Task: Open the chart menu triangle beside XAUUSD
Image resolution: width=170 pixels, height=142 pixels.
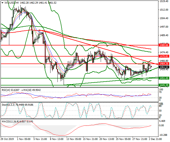Action: coord(2,3)
